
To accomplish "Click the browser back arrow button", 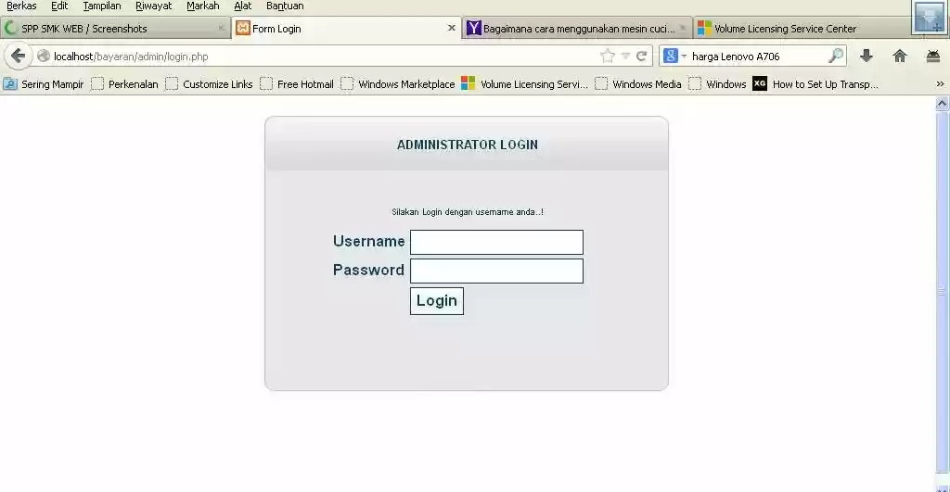I will [19, 57].
